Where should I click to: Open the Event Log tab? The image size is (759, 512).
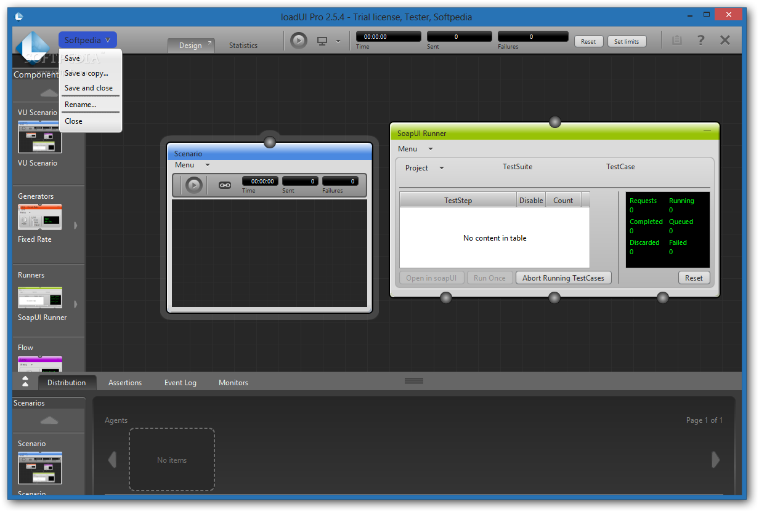181,382
